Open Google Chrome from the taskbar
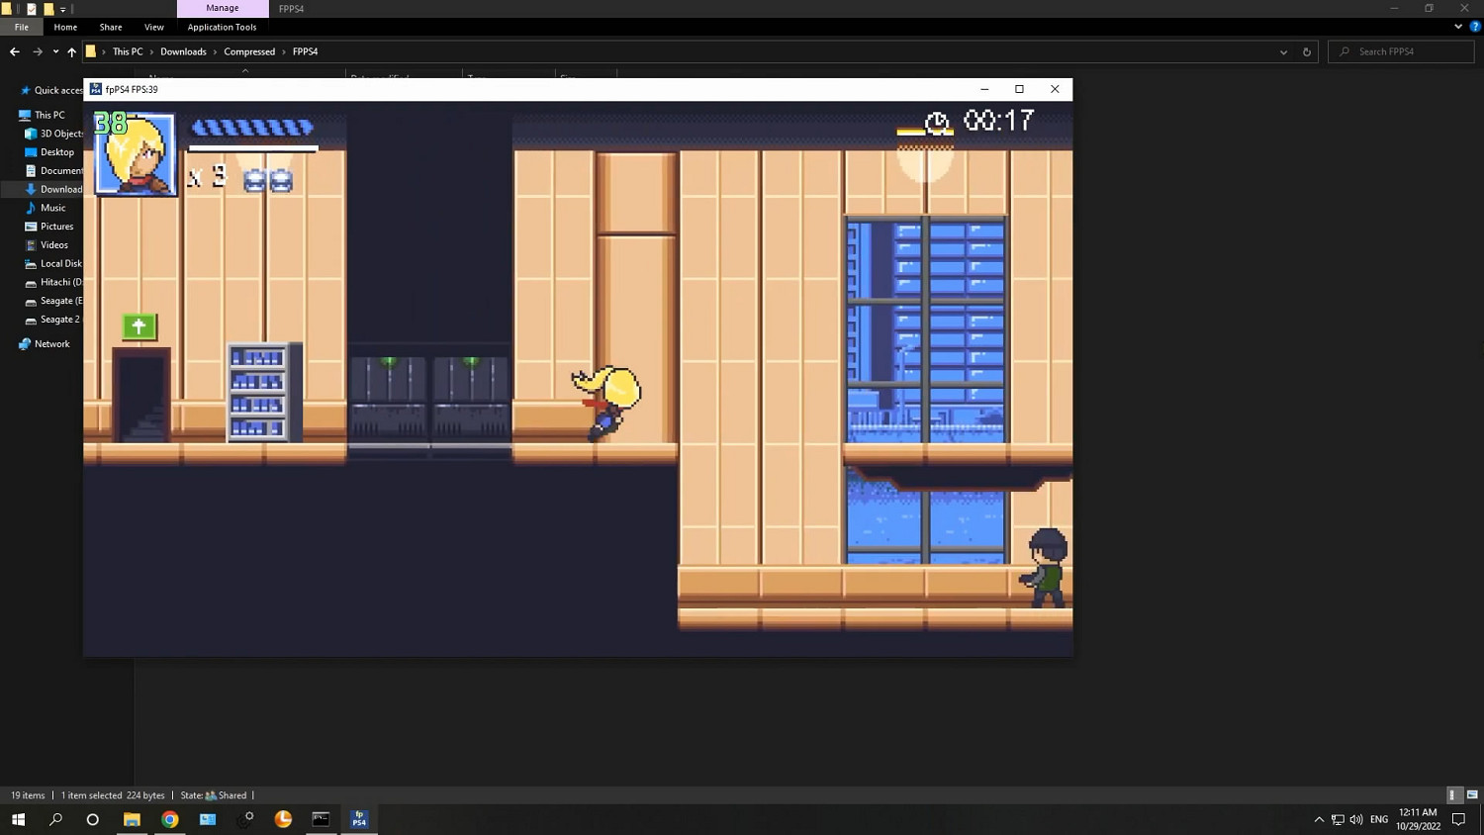This screenshot has width=1484, height=835. (x=170, y=819)
